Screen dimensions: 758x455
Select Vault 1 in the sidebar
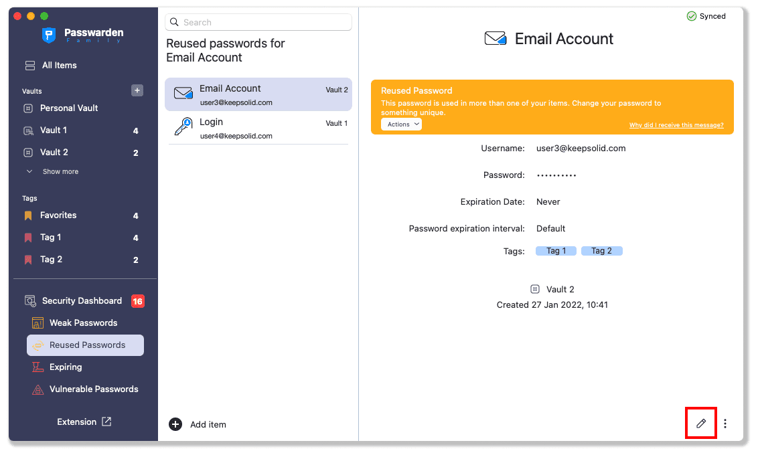(x=54, y=130)
